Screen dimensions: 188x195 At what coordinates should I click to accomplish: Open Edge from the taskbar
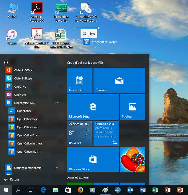click(43, 190)
